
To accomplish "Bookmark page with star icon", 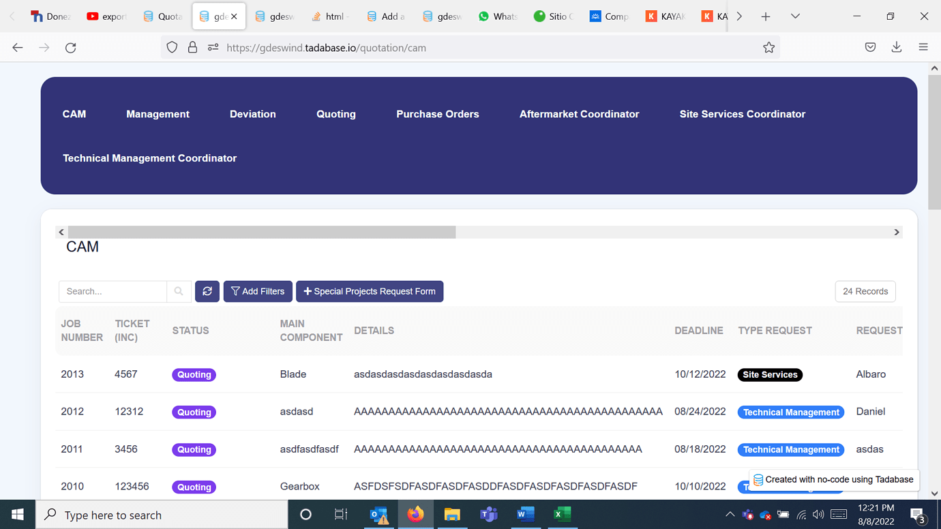I will (768, 48).
